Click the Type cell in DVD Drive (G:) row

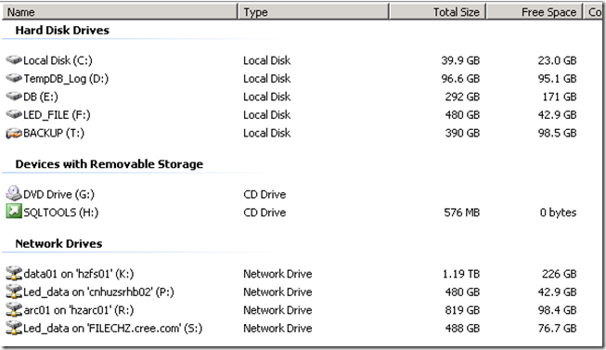tap(264, 194)
